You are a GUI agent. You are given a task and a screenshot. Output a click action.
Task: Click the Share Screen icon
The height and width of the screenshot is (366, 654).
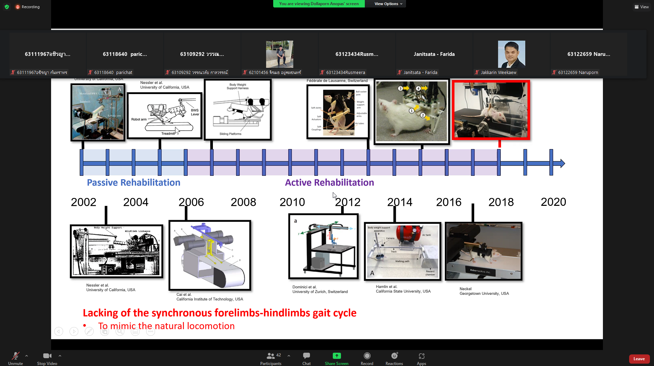tap(336, 356)
